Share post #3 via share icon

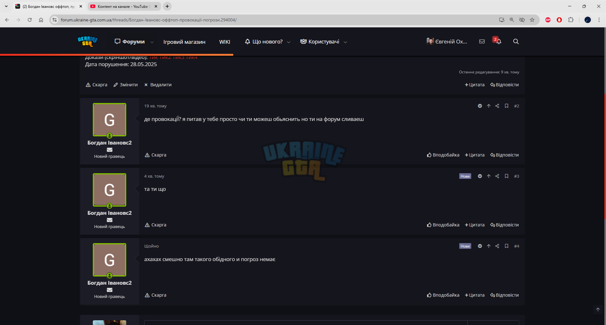click(x=497, y=176)
